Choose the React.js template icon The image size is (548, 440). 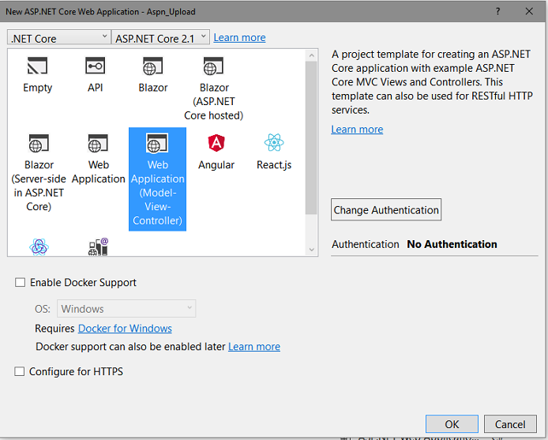274,142
